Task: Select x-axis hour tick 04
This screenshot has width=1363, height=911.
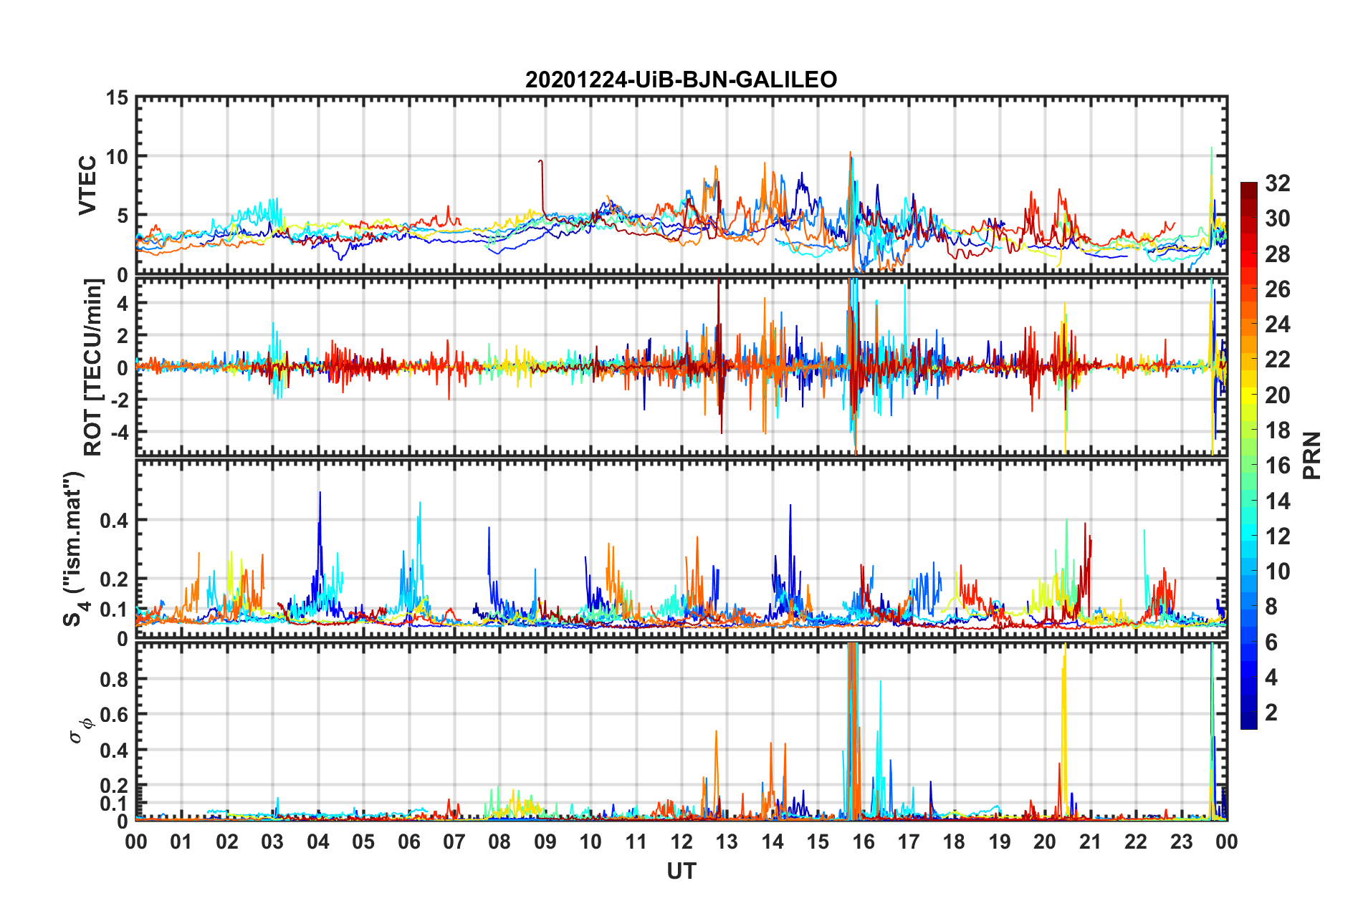Action: point(318,841)
